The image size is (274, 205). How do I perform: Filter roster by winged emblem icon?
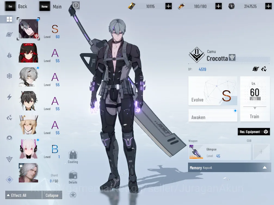click(x=9, y=159)
